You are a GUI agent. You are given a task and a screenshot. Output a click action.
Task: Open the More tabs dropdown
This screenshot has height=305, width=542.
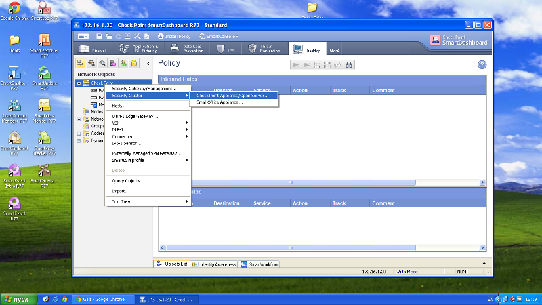334,50
